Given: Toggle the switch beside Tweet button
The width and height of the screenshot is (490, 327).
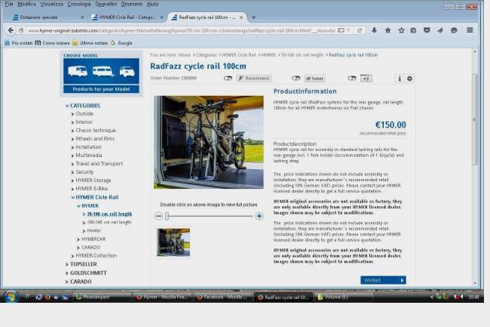Looking at the screenshot, I should 296,79.
